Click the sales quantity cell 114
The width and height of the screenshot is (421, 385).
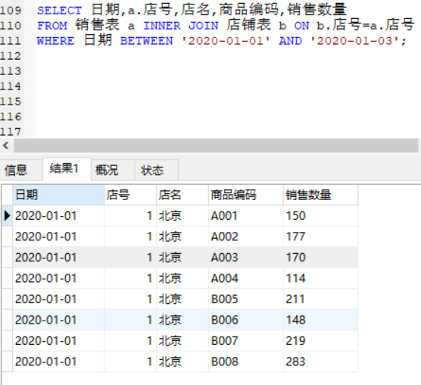tap(320, 278)
